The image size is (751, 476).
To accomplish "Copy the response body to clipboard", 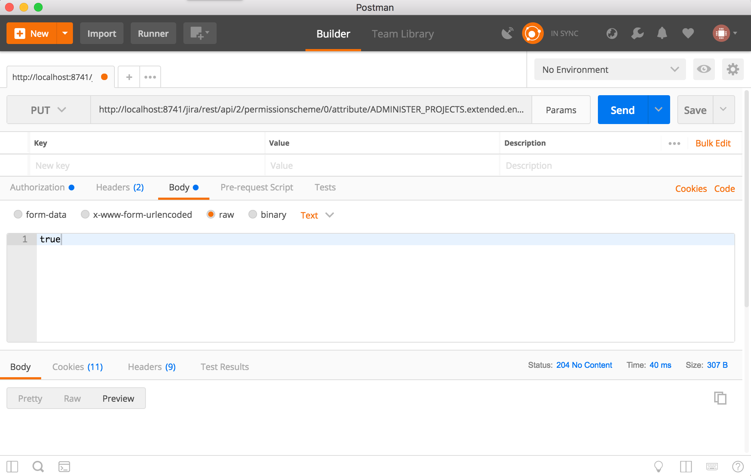I will point(720,398).
